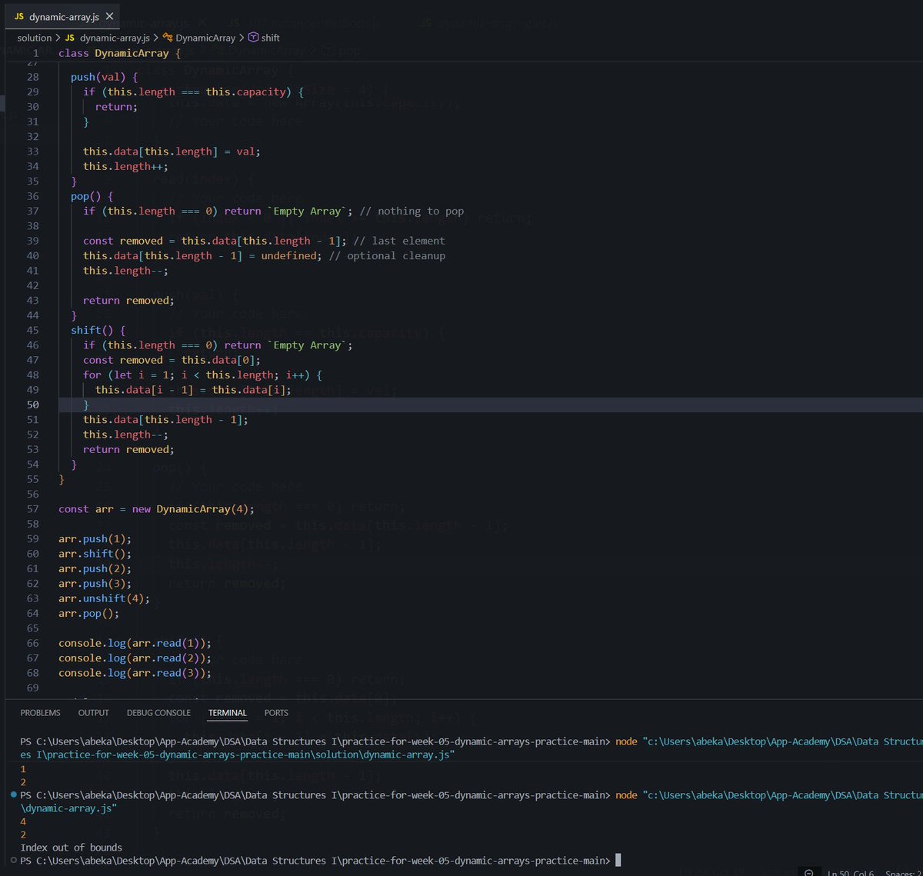
Task: Switch to the PORTS tab
Action: point(275,712)
